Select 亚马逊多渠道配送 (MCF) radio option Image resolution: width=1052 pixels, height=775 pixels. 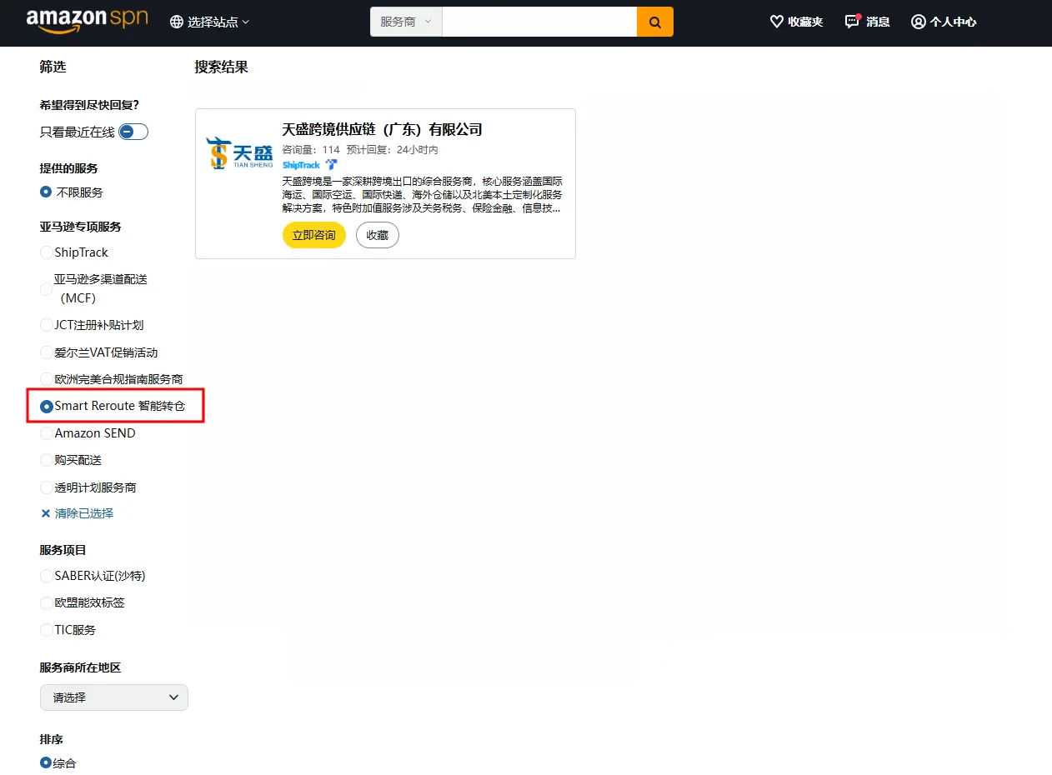(46, 288)
